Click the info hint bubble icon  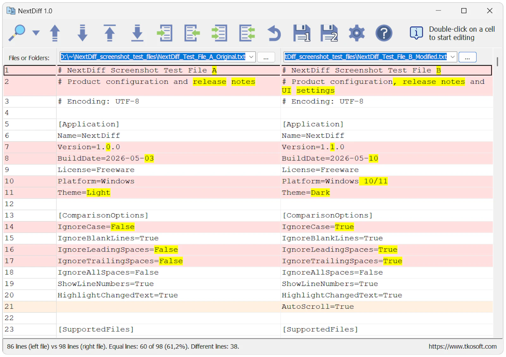416,33
